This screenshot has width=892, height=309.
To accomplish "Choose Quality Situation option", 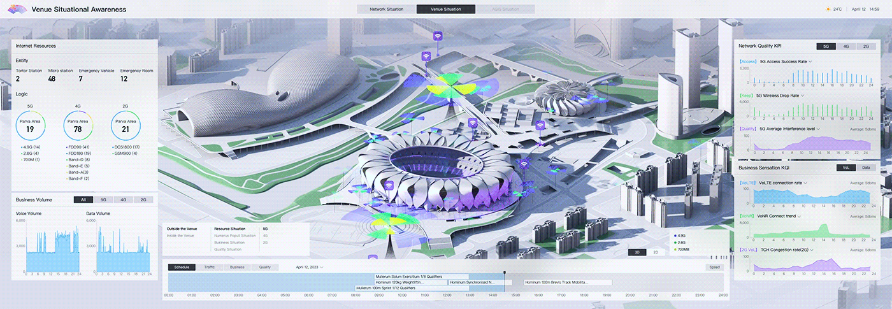I will pyautogui.click(x=228, y=249).
